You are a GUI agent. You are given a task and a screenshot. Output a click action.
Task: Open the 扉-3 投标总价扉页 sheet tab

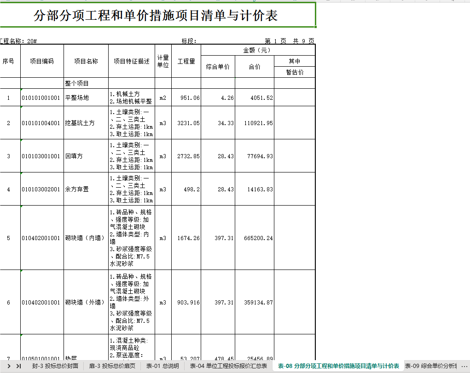(112, 366)
